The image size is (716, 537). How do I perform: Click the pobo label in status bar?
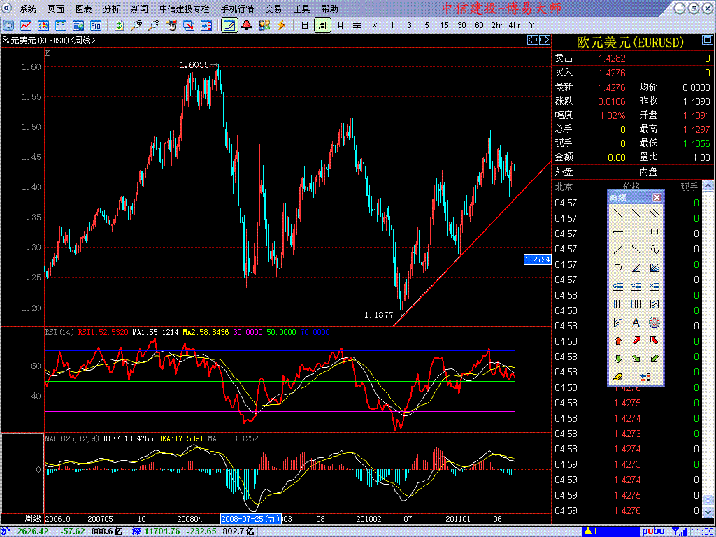[652, 531]
